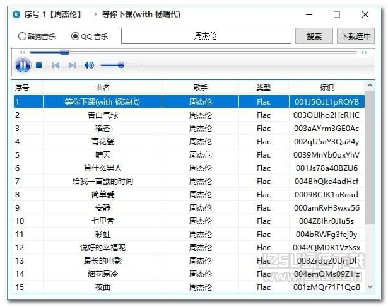The width and height of the screenshot is (388, 307).
Task: Select the song 夜曲
Action: point(103,287)
